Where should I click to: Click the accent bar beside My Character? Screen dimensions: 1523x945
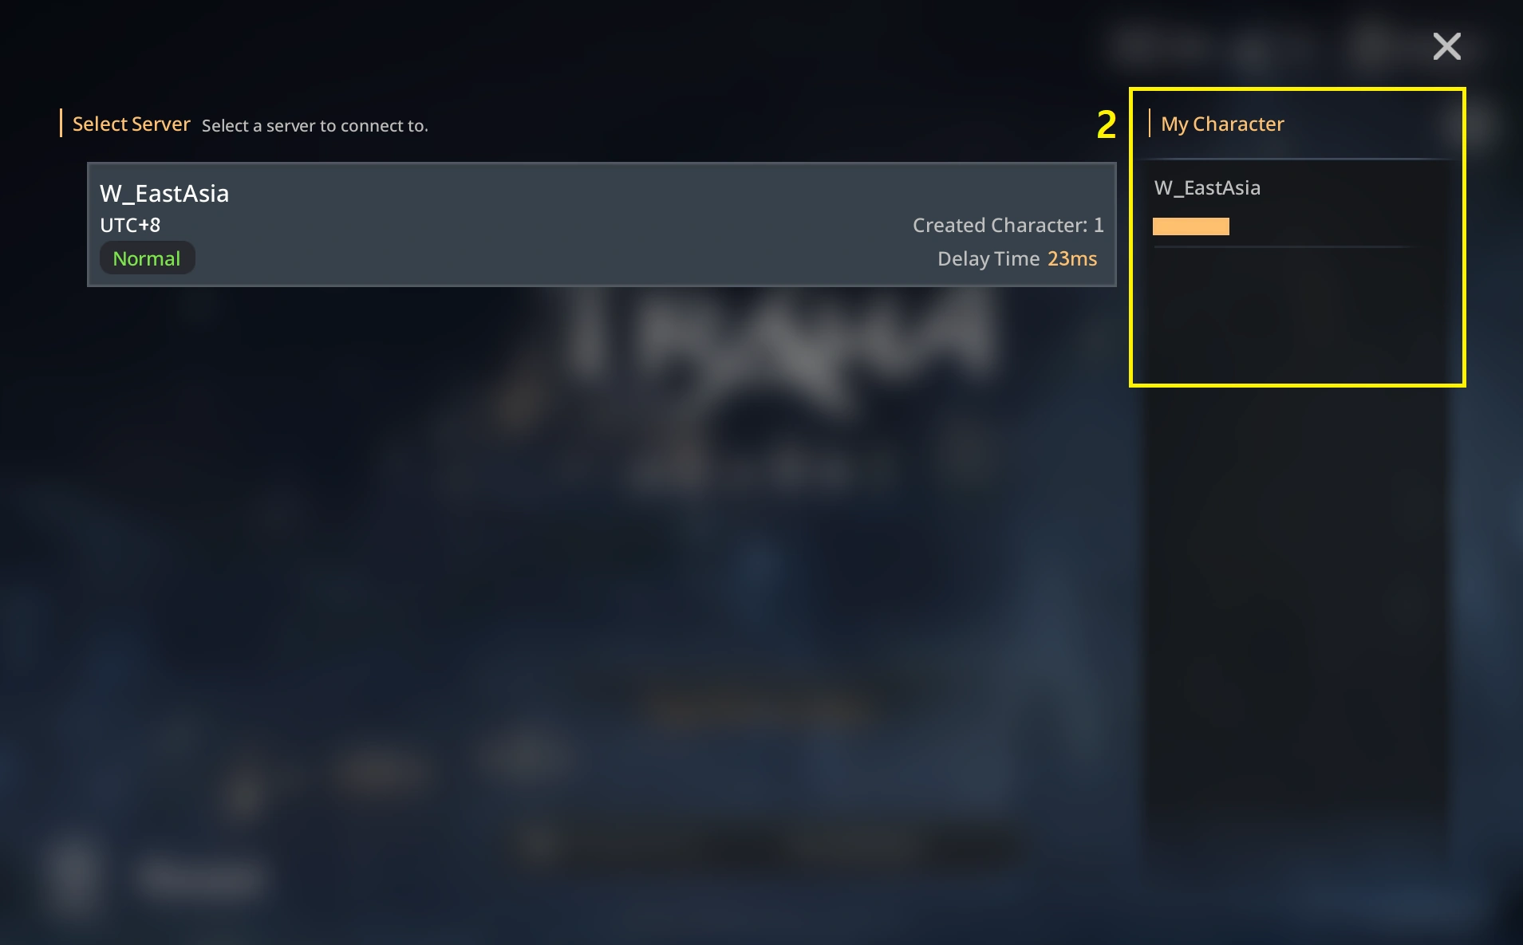[x=1149, y=123]
